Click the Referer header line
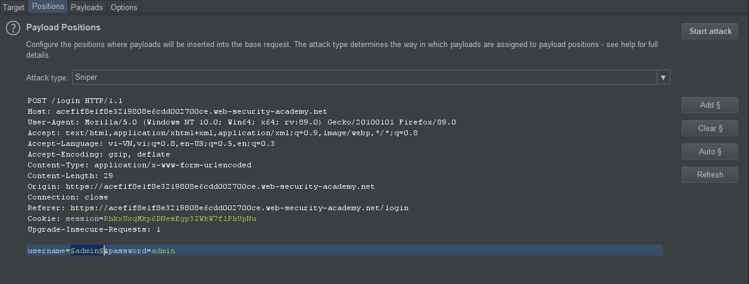 tap(217, 208)
